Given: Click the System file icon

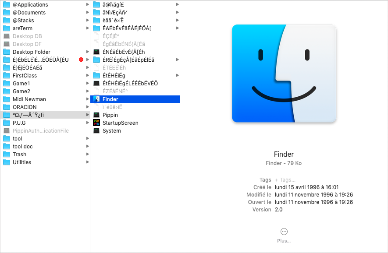Looking at the screenshot, I should 96,131.
